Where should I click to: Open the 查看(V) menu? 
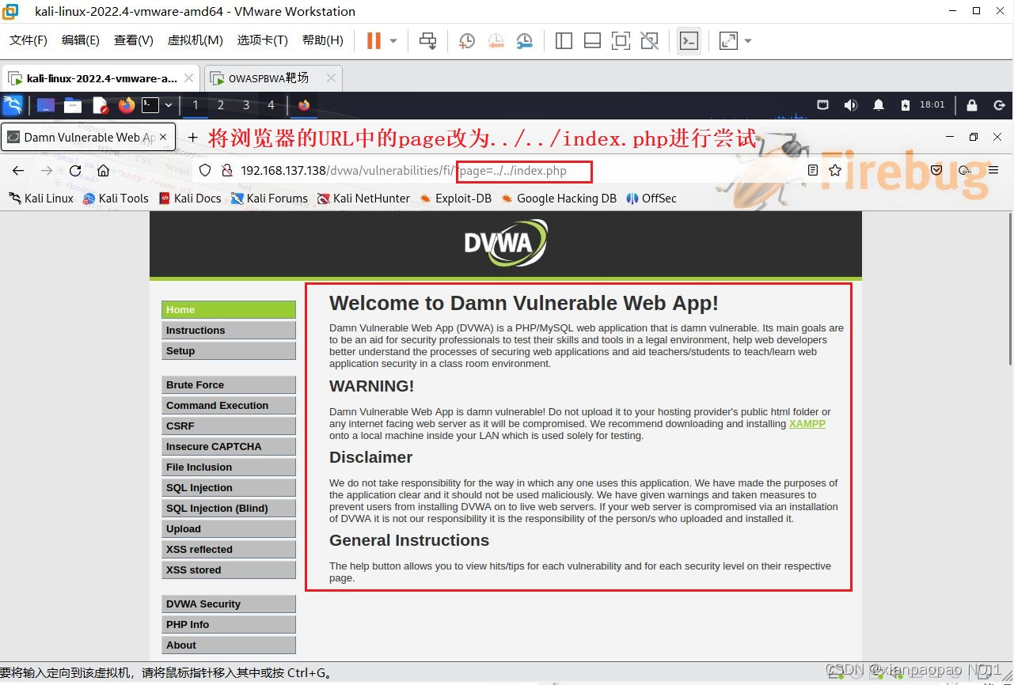[133, 40]
